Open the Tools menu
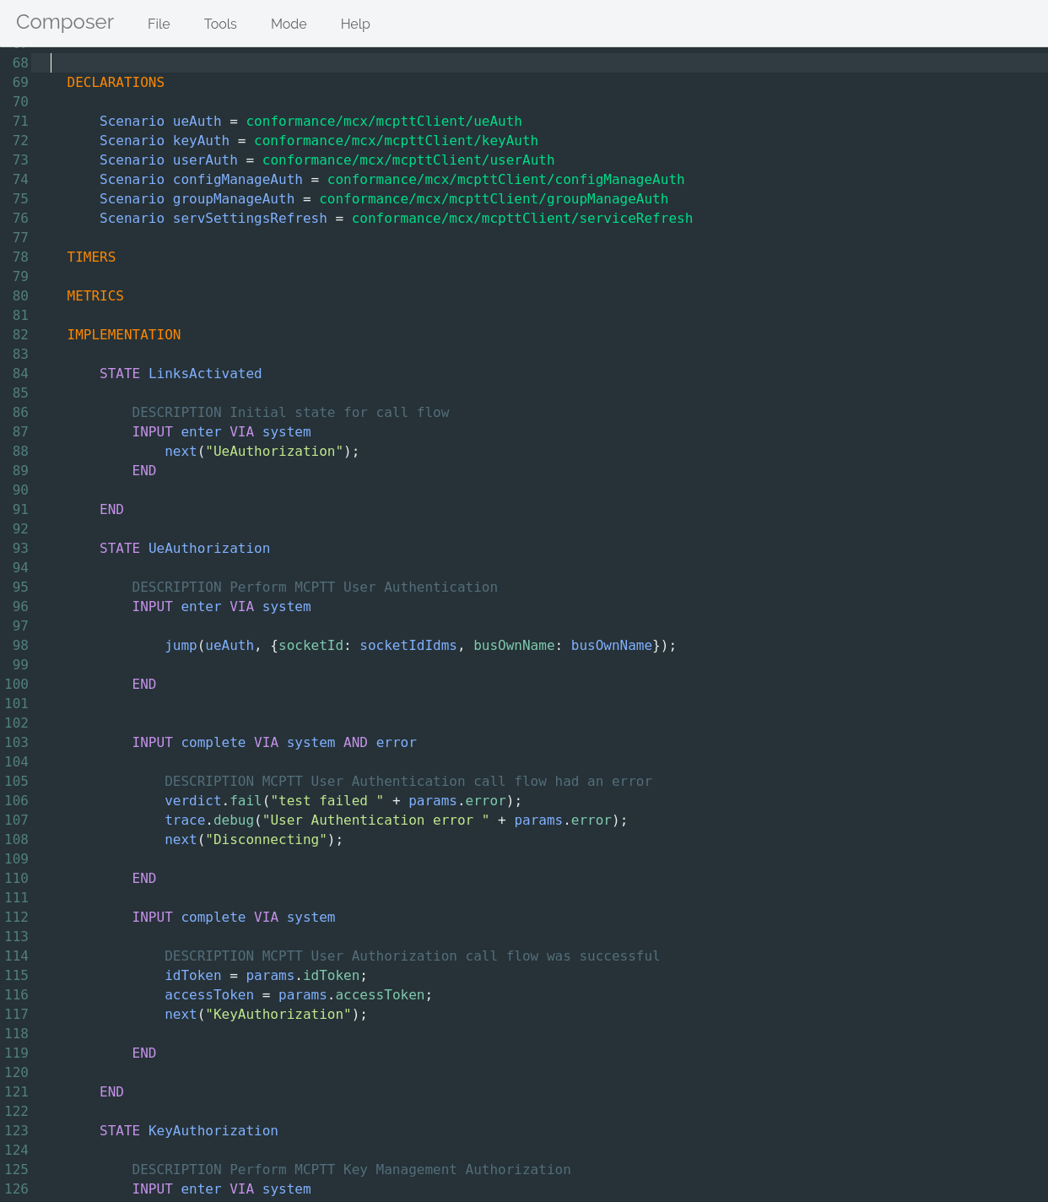This screenshot has height=1202, width=1048. pos(220,24)
